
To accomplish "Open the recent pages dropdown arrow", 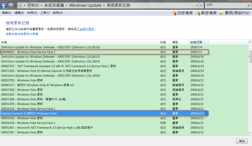I will pos(15,6).
